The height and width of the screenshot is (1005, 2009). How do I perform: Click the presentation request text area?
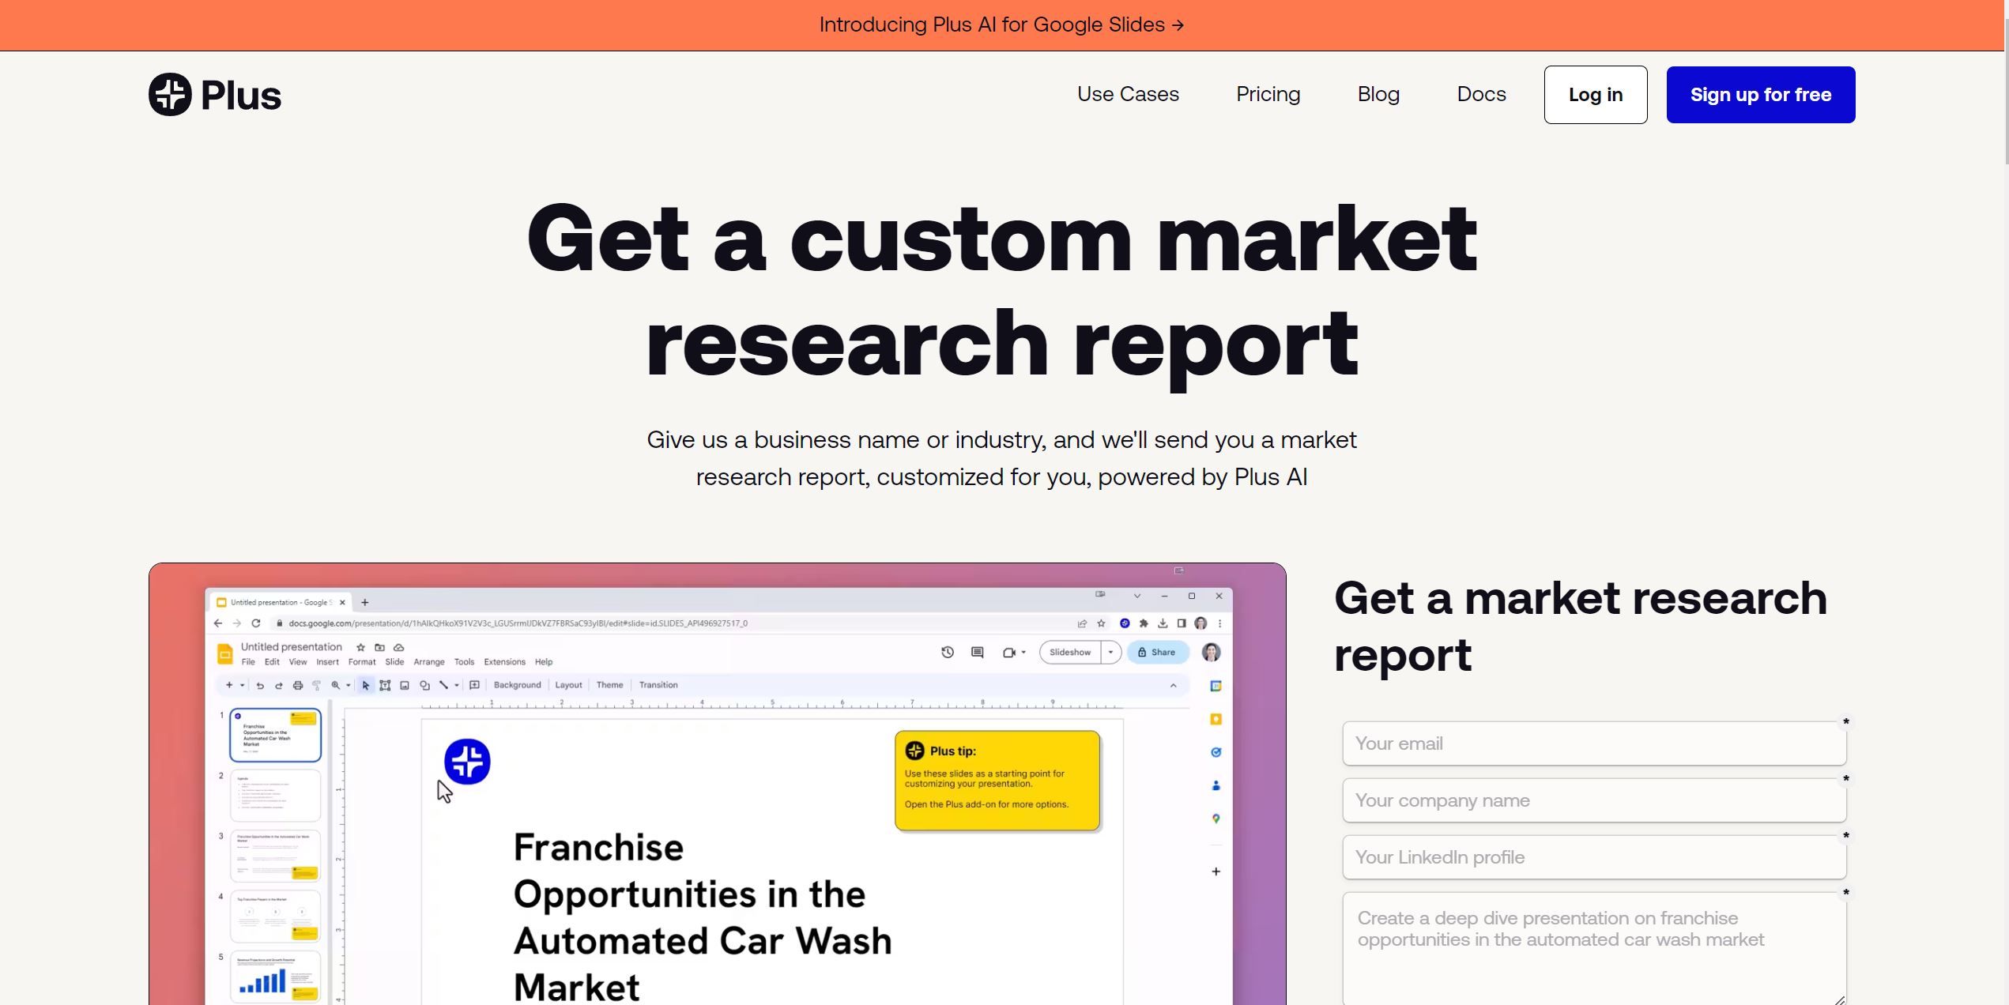tap(1594, 948)
